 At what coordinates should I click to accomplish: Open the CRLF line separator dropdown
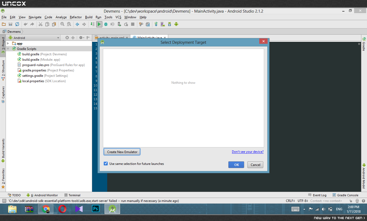tap(290, 201)
